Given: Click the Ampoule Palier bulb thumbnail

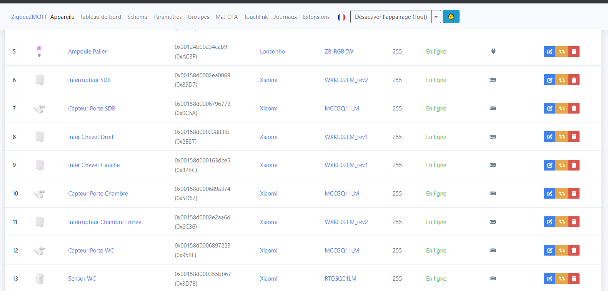Looking at the screenshot, I should tap(39, 51).
